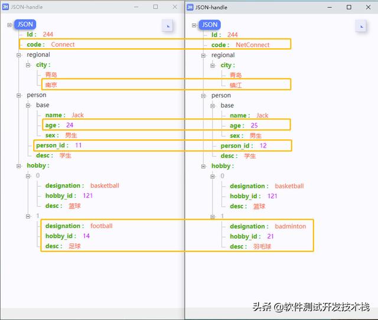Select the desc 学生 row in left window

(x=54, y=155)
